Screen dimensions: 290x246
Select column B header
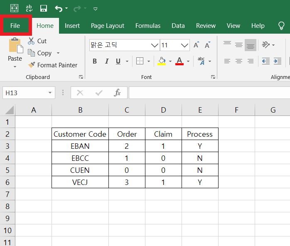pyautogui.click(x=80, y=110)
